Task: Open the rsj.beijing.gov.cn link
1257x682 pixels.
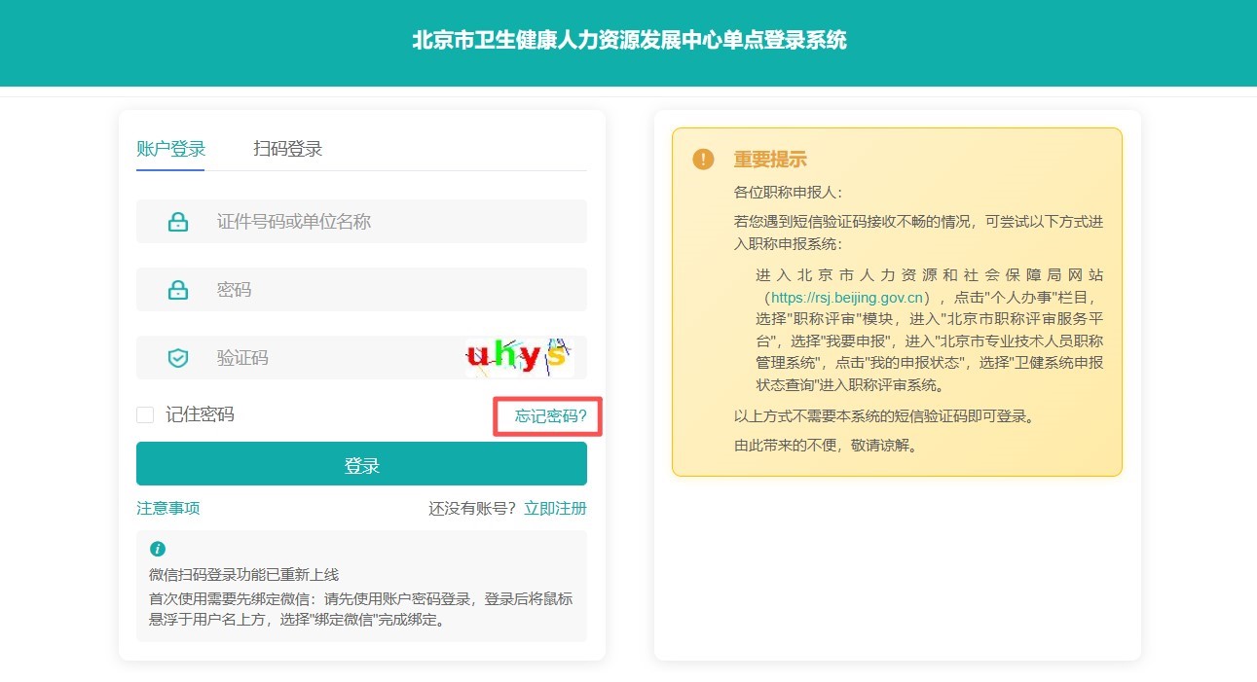Action: pyautogui.click(x=846, y=298)
